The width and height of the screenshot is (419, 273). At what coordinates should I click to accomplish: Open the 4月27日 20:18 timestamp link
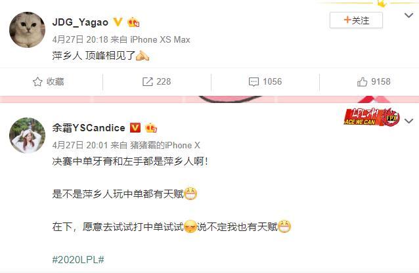pyautogui.click(x=80, y=39)
